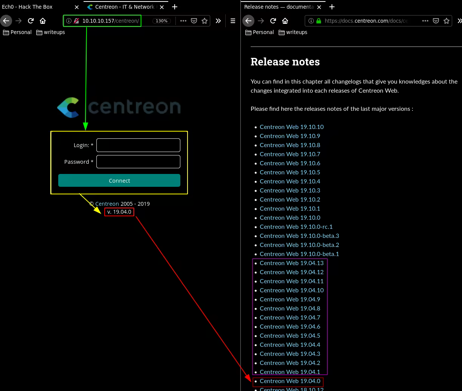This screenshot has height=391, width=462.
Task: Reload the Release notes page in right browser
Action: coord(273,21)
